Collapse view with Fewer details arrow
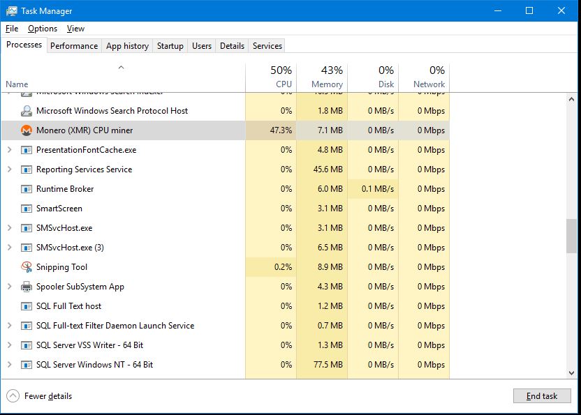Image resolution: width=581 pixels, height=415 pixels. pos(13,395)
